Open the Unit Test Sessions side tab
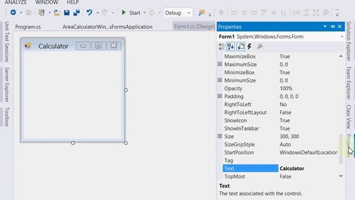The image size is (355, 200). 7,42
